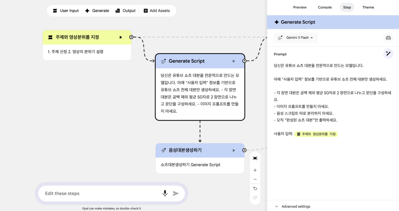
Task: Click the prompt line 이미지 프롬프트를 만들지 마세요
Action: [301, 107]
